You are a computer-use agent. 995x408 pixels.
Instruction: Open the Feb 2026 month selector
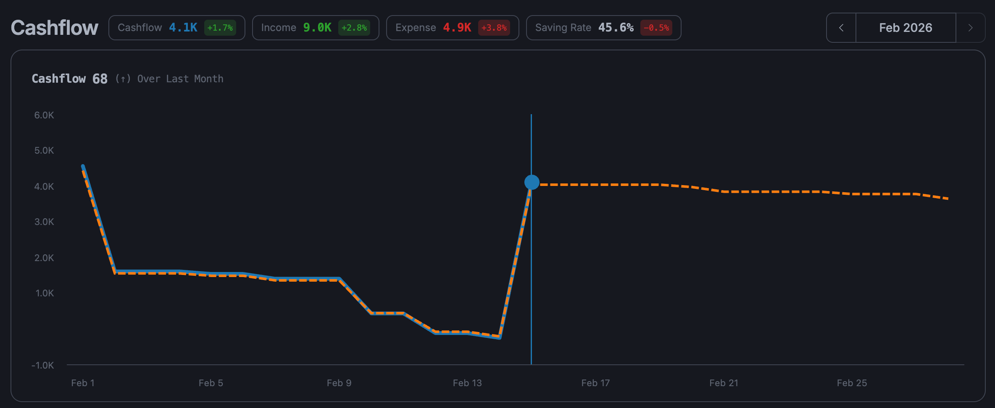pos(906,28)
